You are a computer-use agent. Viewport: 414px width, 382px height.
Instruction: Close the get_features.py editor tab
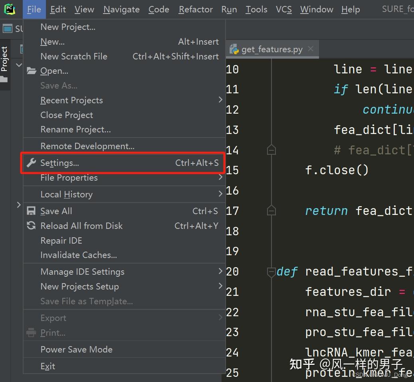pos(311,49)
